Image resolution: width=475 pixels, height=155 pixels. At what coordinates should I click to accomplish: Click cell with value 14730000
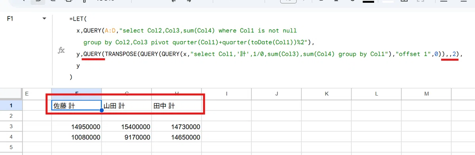click(x=177, y=126)
